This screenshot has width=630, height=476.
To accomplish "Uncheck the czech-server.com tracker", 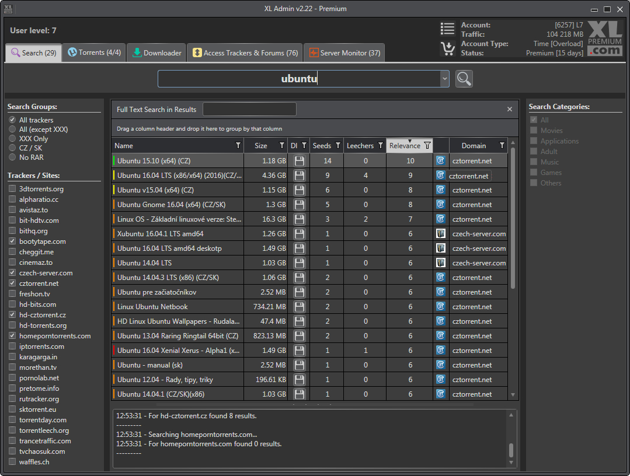I will coord(12,272).
